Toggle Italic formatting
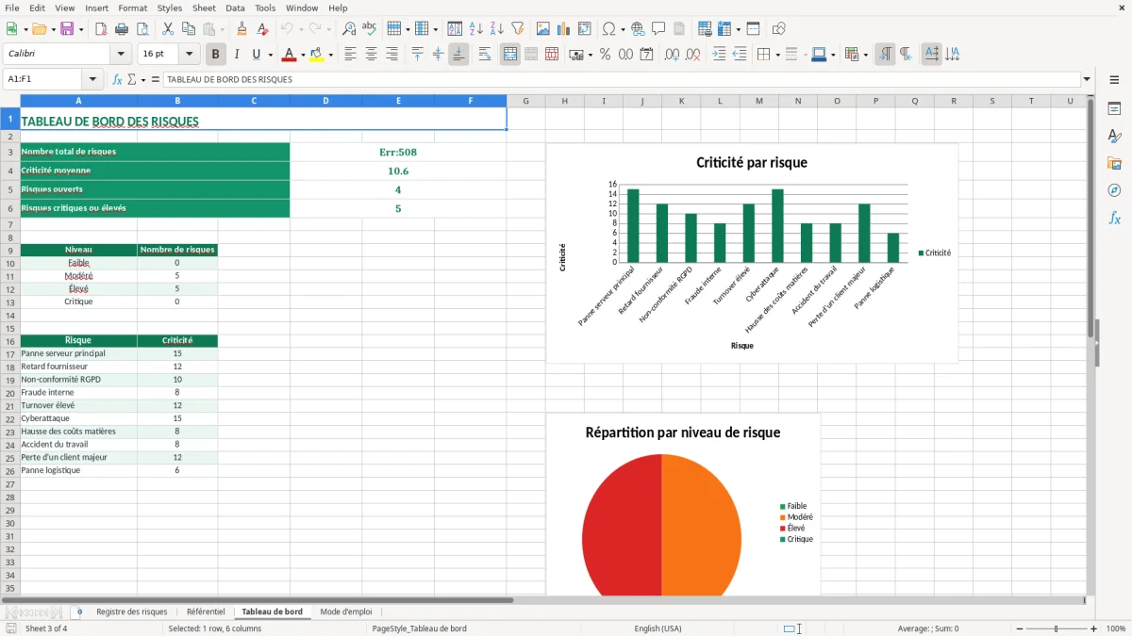 point(236,55)
